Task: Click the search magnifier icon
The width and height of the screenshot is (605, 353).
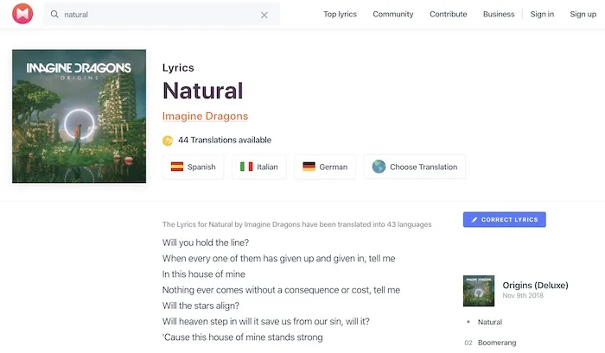Action: click(x=54, y=15)
